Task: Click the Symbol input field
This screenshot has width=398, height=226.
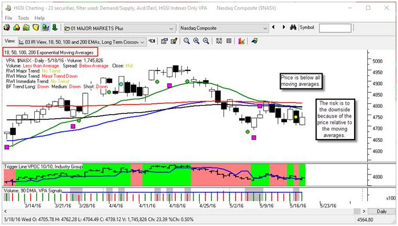Action: [x=335, y=28]
